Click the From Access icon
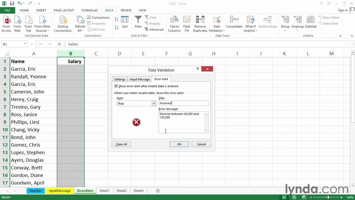The image size is (355, 200). coord(6,24)
